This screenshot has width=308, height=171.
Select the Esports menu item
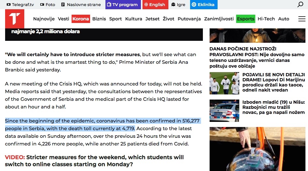[x=245, y=19]
